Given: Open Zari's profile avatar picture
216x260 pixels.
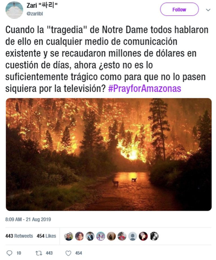Looking at the screenshot, I should 14,10.
